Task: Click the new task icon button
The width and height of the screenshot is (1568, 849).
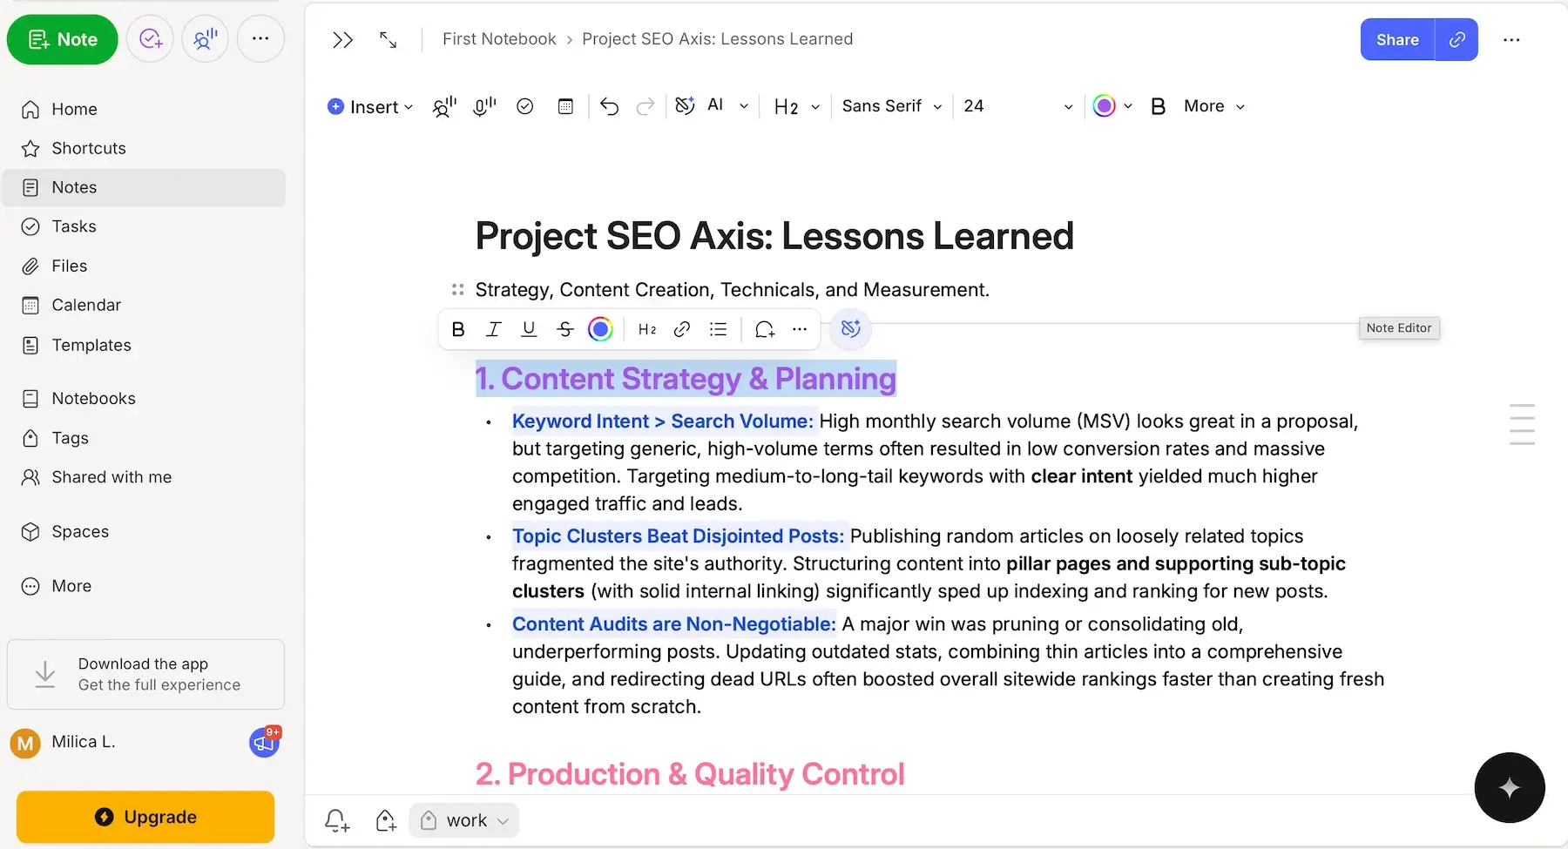Action: point(151,39)
